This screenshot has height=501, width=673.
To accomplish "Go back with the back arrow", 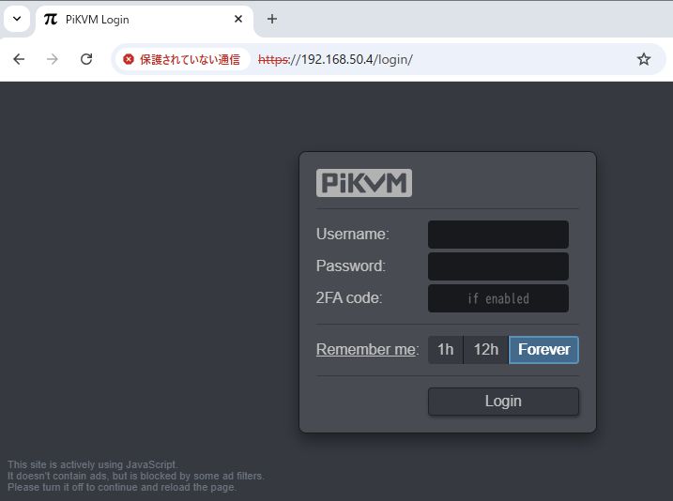I will tap(19, 59).
